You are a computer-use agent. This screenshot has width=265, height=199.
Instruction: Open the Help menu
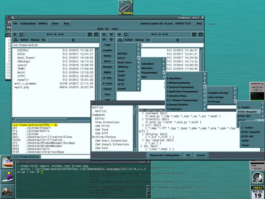[199, 24]
